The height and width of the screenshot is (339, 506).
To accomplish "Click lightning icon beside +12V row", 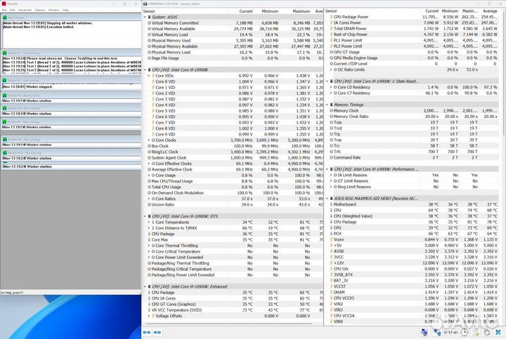I will tap(331, 263).
